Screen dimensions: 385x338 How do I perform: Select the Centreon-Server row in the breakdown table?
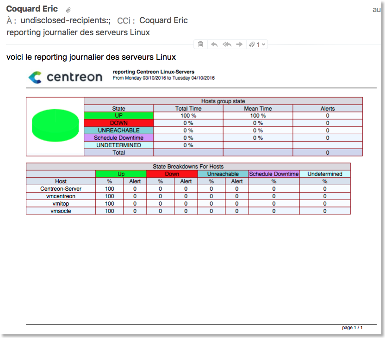pos(61,188)
